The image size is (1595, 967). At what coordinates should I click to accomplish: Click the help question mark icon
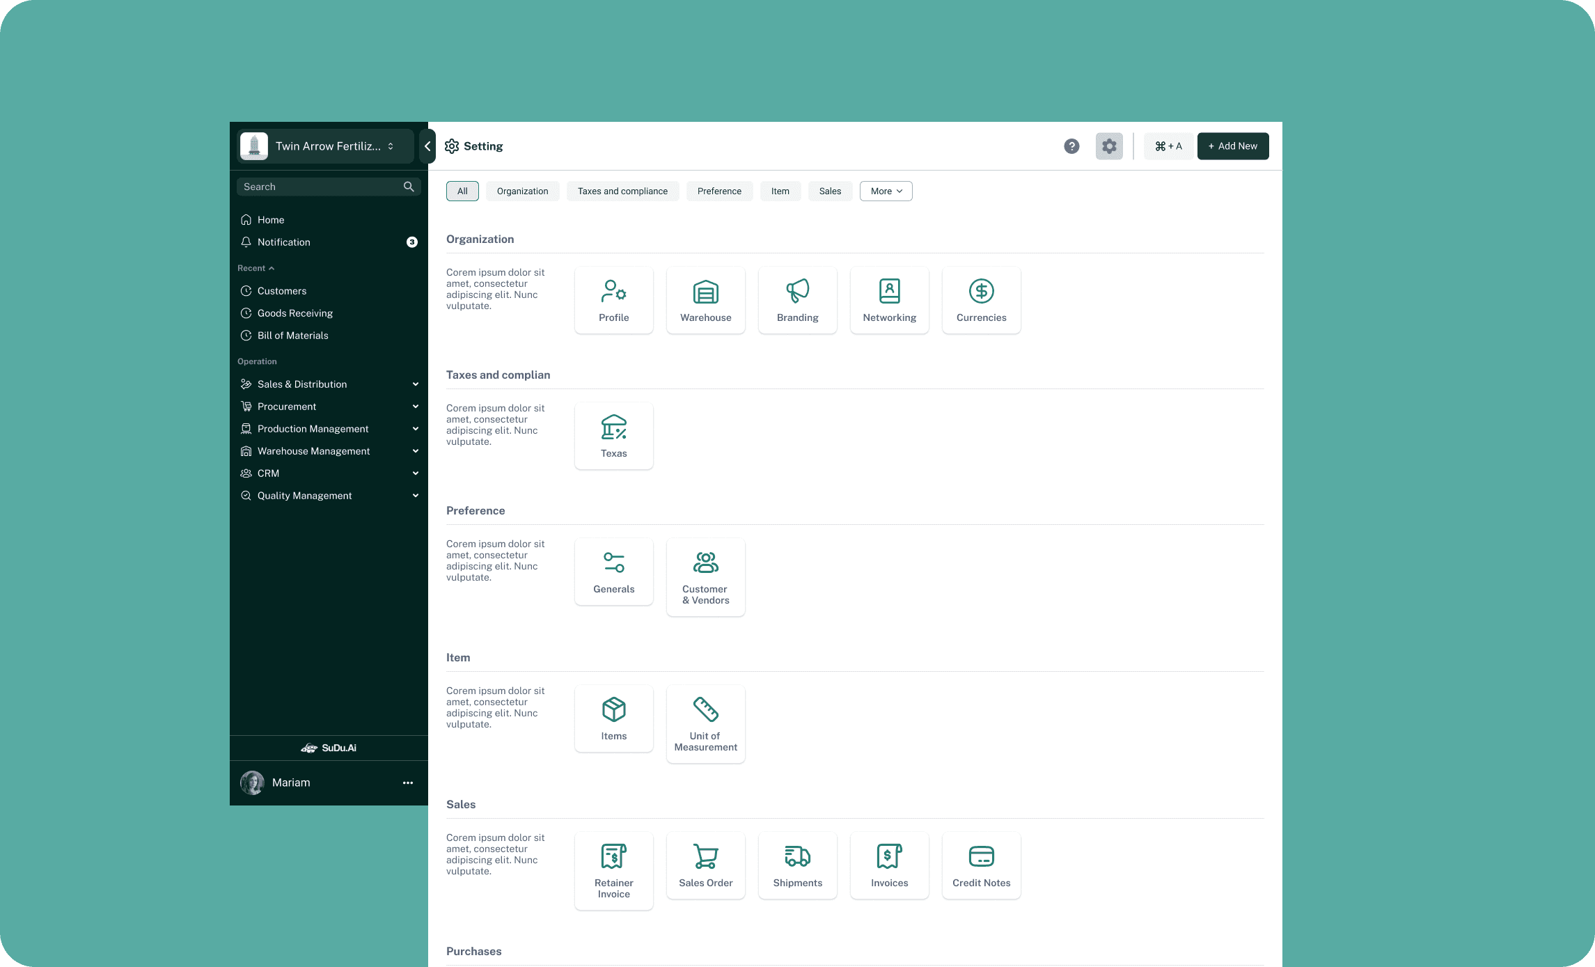pos(1071,146)
